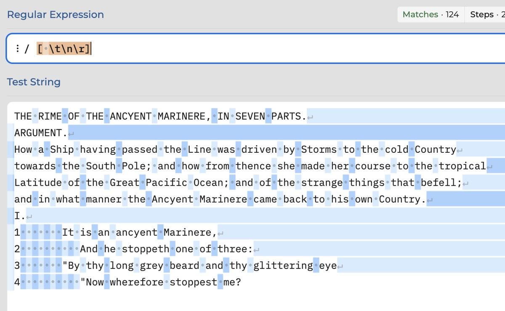Click the word "Ship" in the test string

pos(62,149)
